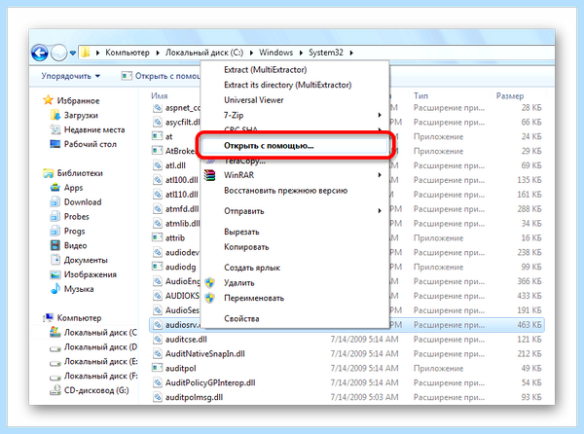The width and height of the screenshot is (584, 434).
Task: Sort by the Тип column header
Action: (420, 95)
